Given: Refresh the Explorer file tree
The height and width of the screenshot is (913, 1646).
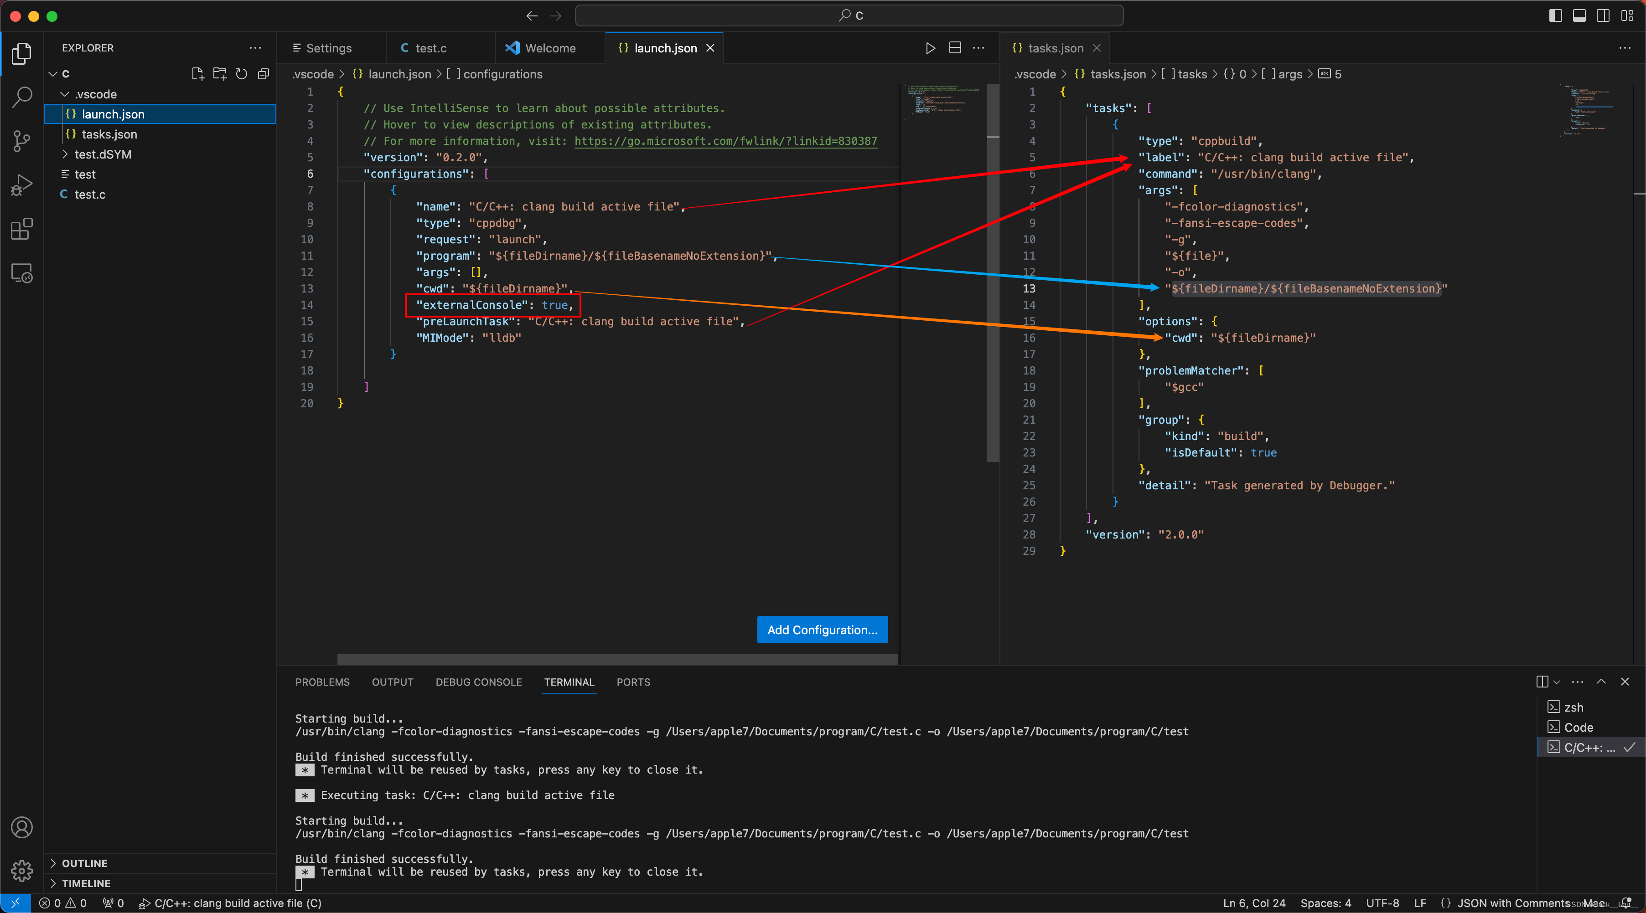Looking at the screenshot, I should [x=242, y=74].
